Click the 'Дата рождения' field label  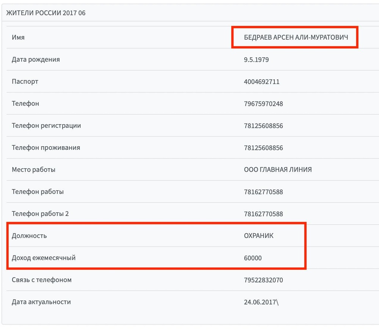36,59
